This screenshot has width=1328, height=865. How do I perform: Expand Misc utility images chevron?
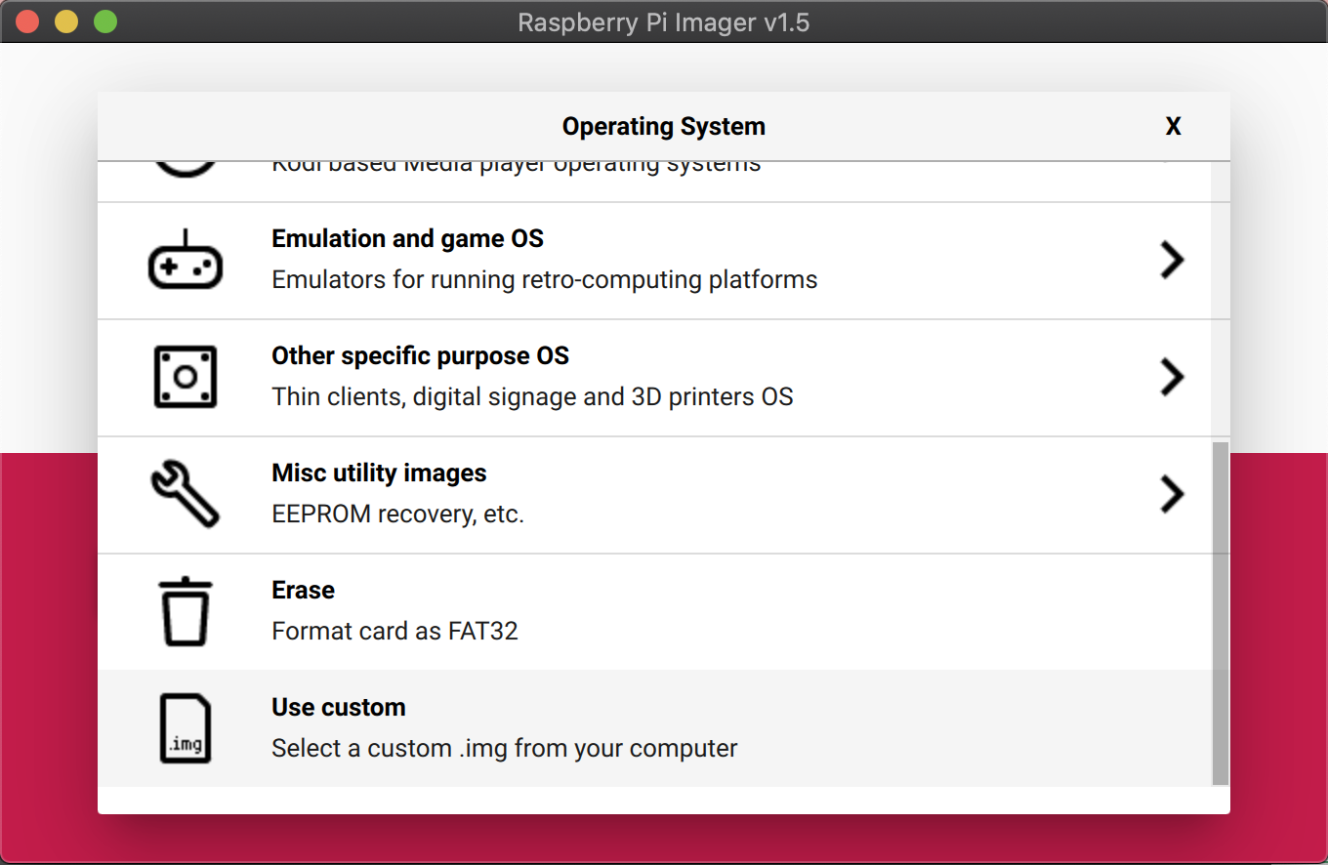click(x=1172, y=494)
